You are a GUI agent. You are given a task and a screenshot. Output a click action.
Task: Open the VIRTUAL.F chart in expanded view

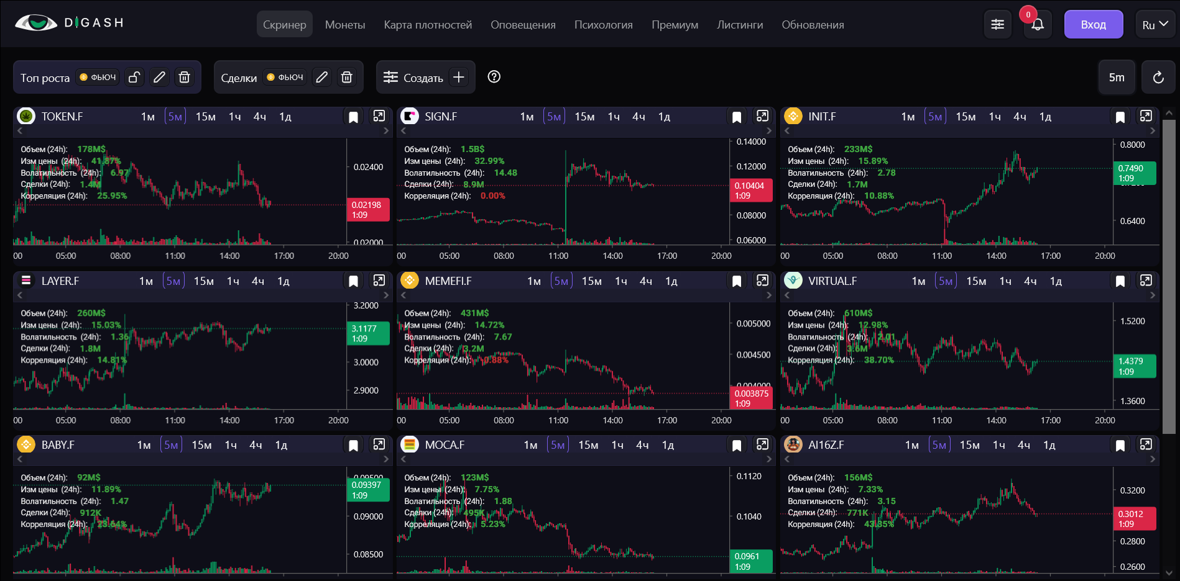(x=1145, y=281)
